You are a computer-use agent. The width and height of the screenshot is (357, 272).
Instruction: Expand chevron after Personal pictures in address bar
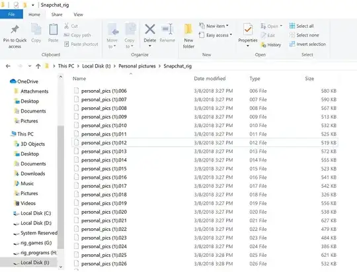159,66
